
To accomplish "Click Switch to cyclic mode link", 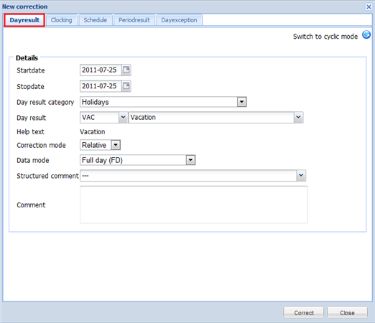I will pyautogui.click(x=325, y=37).
